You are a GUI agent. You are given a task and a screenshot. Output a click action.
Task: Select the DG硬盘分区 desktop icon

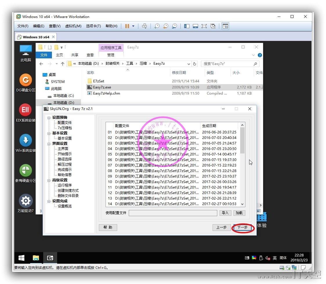click(x=26, y=83)
